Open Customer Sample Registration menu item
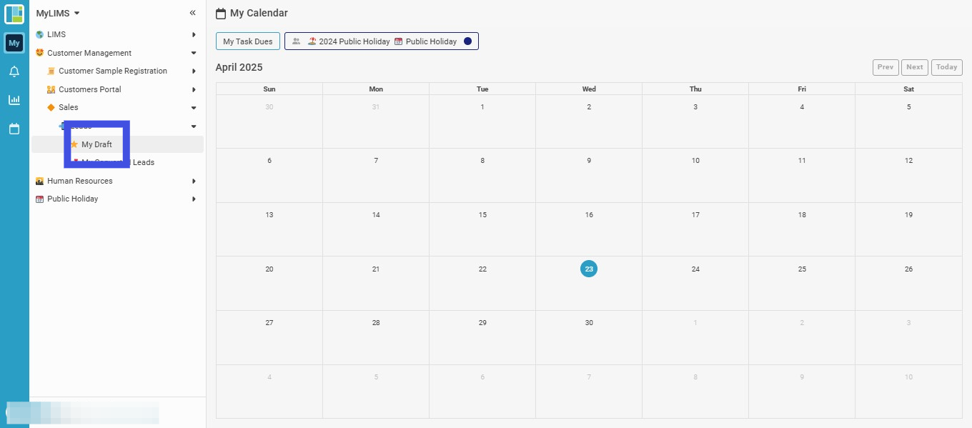The height and width of the screenshot is (428, 972). [113, 71]
